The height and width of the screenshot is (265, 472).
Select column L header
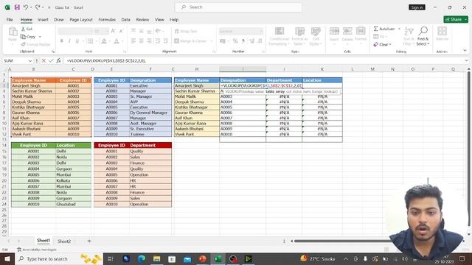click(353, 69)
